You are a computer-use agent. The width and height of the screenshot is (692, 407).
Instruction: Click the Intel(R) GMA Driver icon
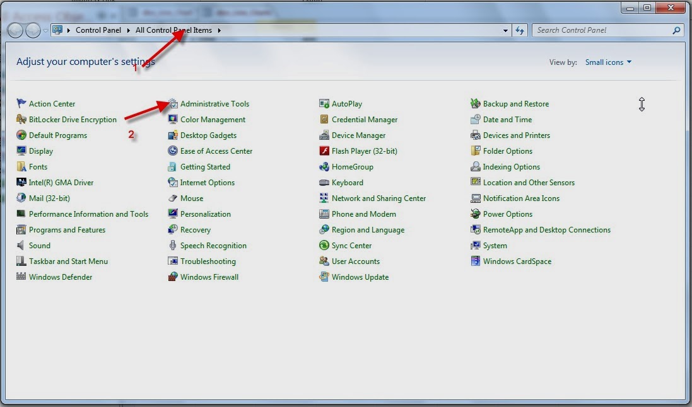(21, 182)
